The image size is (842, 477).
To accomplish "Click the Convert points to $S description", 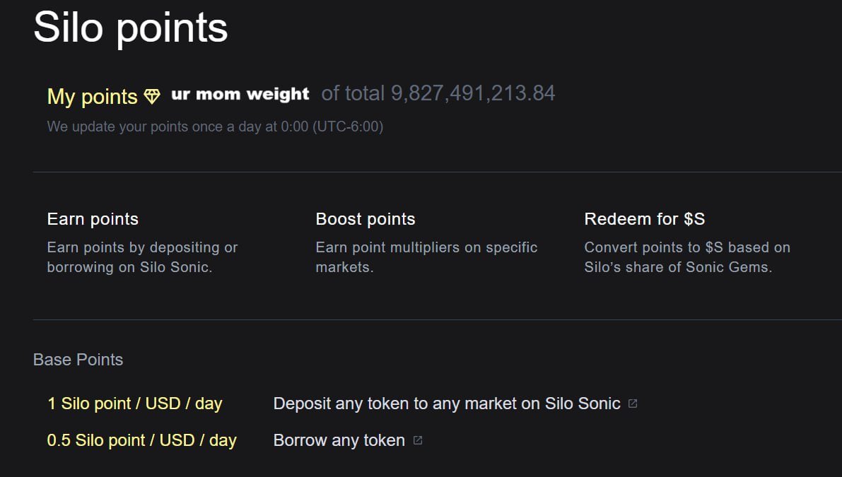I will [x=687, y=257].
